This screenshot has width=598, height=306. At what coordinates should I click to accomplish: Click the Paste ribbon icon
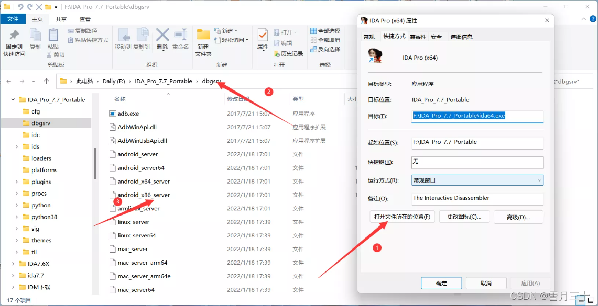pos(53,35)
